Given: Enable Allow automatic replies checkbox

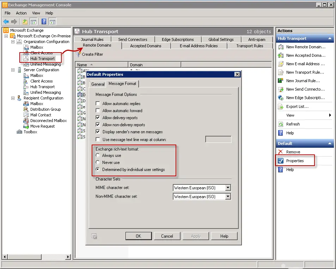Looking at the screenshot, I should pyautogui.click(x=98, y=104).
